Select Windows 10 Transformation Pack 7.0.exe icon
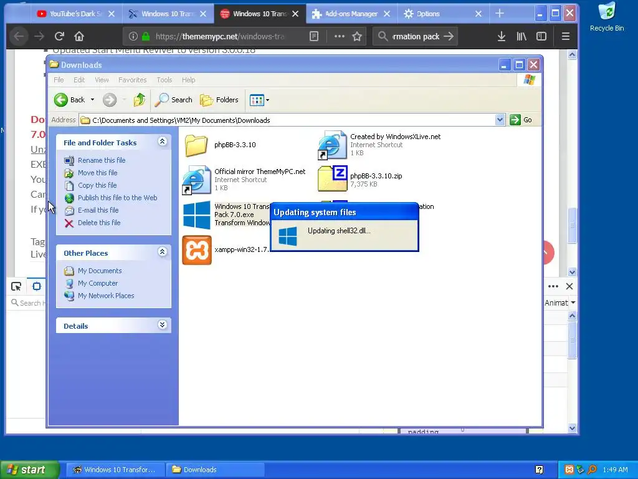The height and width of the screenshot is (479, 638). point(196,215)
